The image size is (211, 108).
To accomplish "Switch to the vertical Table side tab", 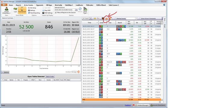I will pyautogui.click(x=165, y=20).
